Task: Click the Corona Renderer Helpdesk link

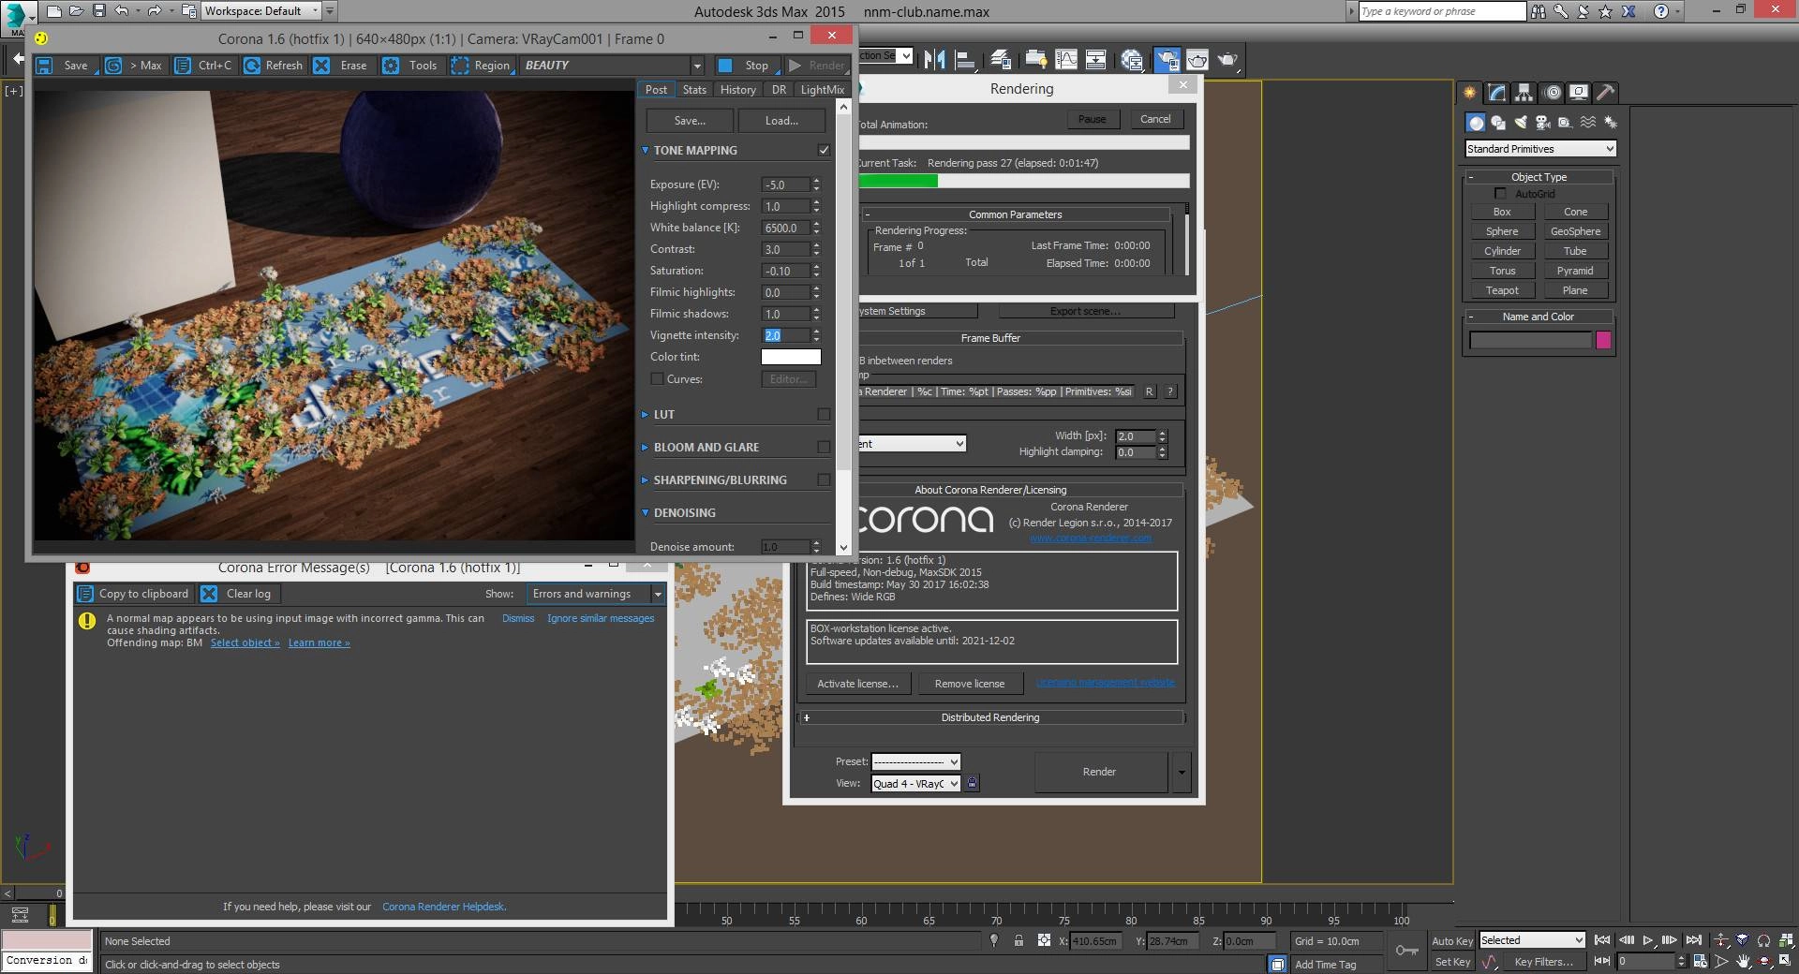Action: pyautogui.click(x=444, y=907)
